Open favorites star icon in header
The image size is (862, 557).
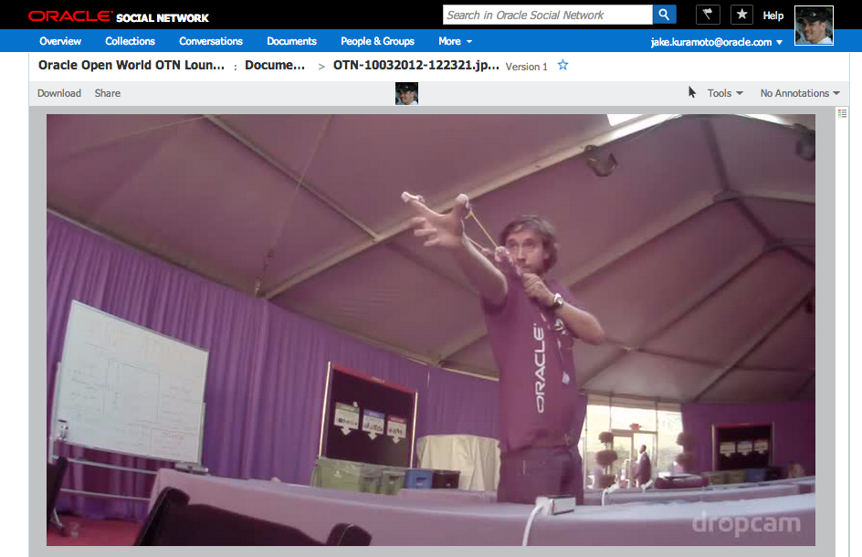(x=741, y=15)
